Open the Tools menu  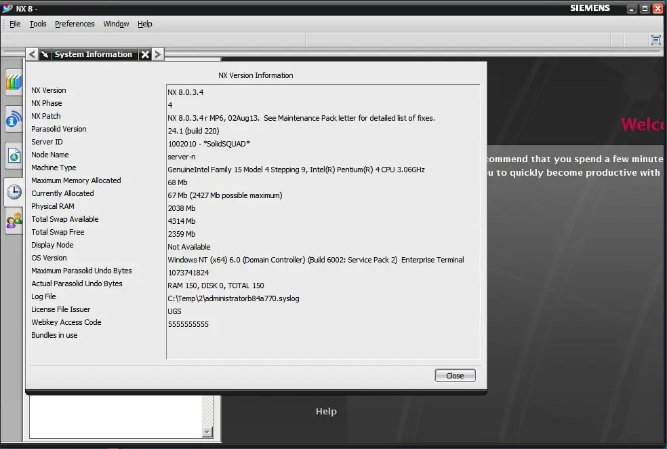(x=38, y=24)
